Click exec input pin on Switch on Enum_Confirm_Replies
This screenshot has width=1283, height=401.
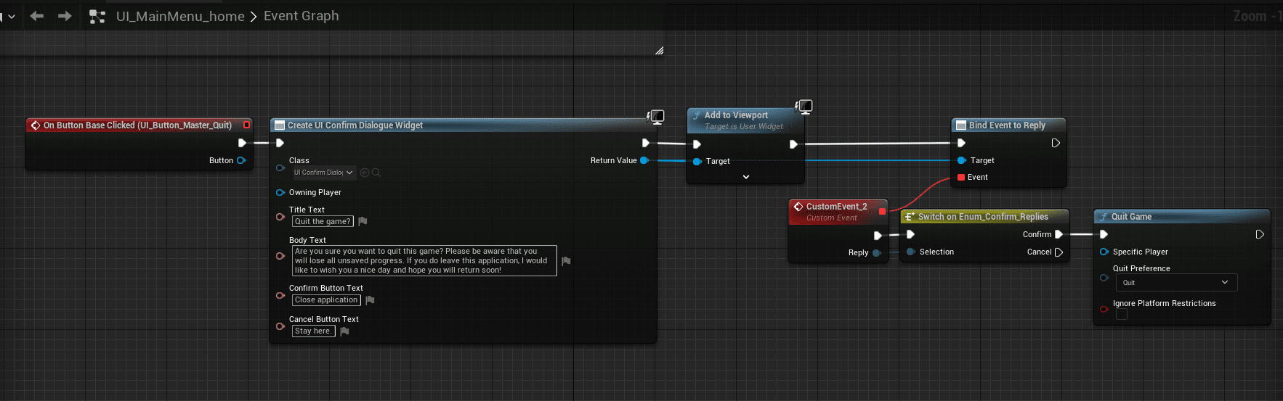(x=910, y=234)
